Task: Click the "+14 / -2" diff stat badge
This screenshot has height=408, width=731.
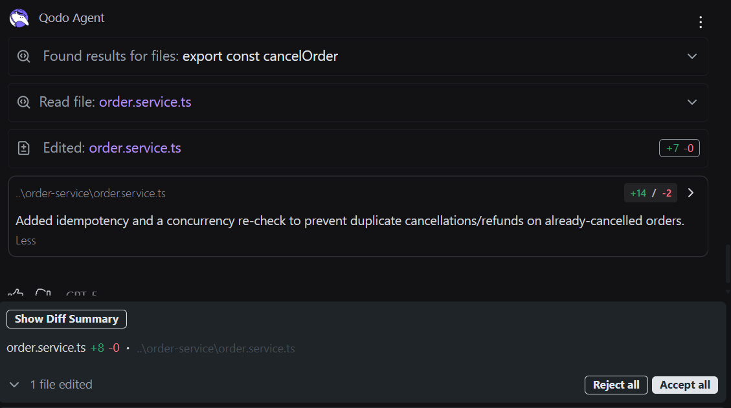Action: pyautogui.click(x=650, y=192)
